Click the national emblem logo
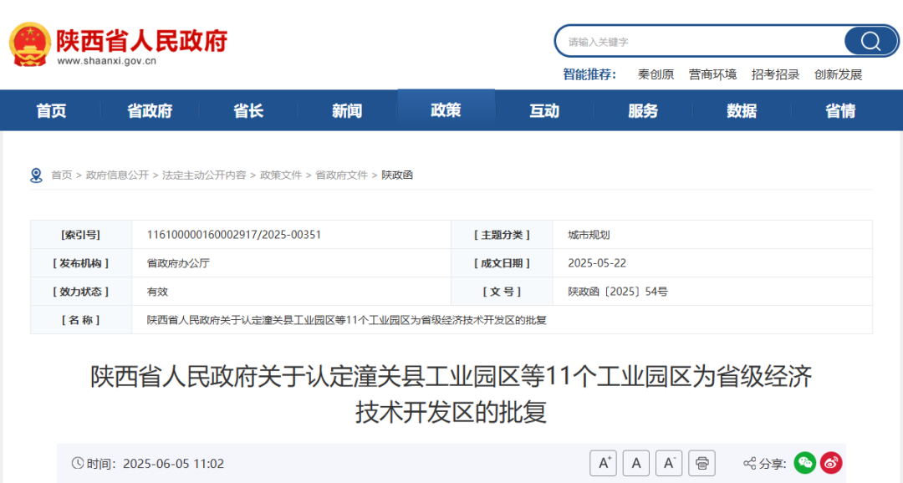The width and height of the screenshot is (903, 483). [29, 45]
